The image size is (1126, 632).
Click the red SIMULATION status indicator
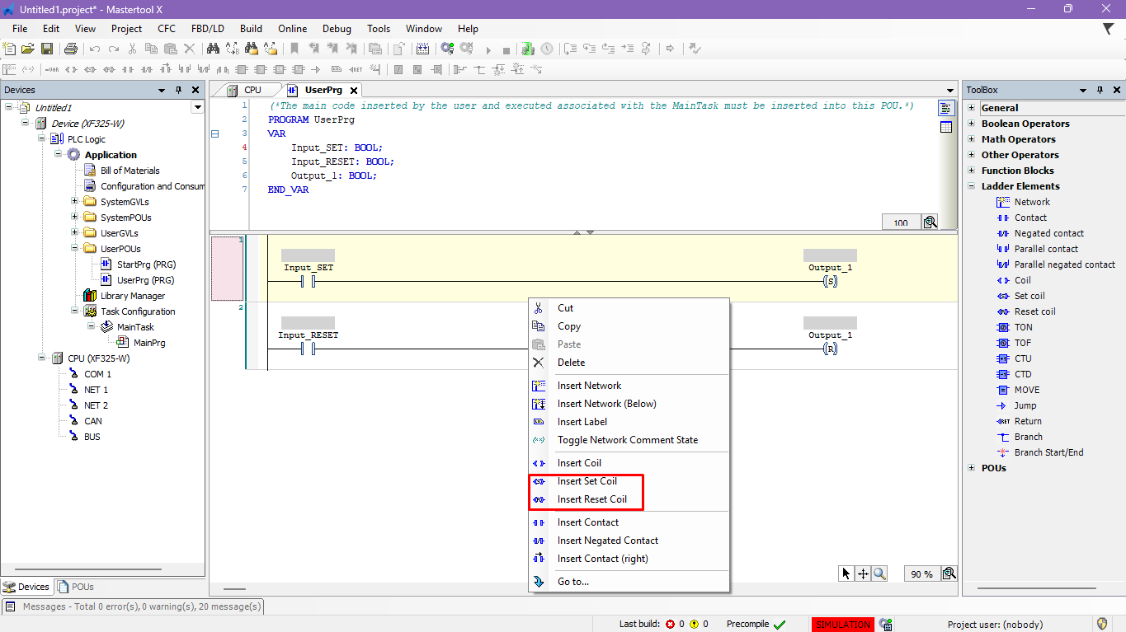click(x=842, y=625)
